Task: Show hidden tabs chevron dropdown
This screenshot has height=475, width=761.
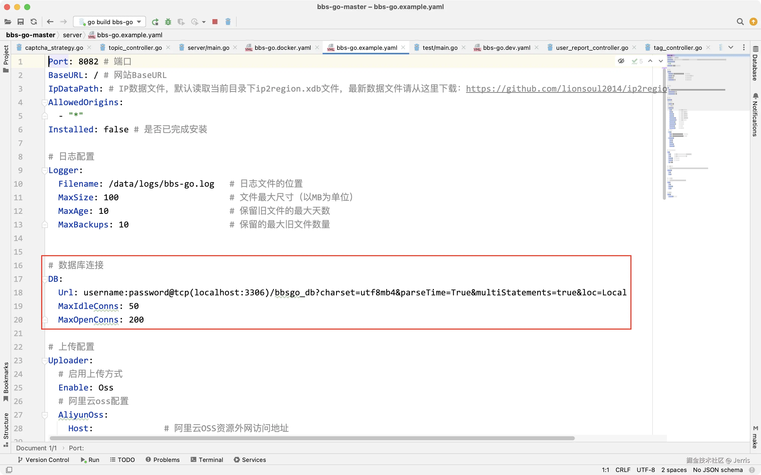Action: tap(731, 48)
